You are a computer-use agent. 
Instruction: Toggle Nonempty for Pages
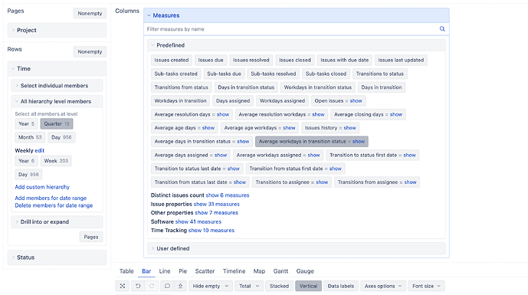tap(90, 13)
